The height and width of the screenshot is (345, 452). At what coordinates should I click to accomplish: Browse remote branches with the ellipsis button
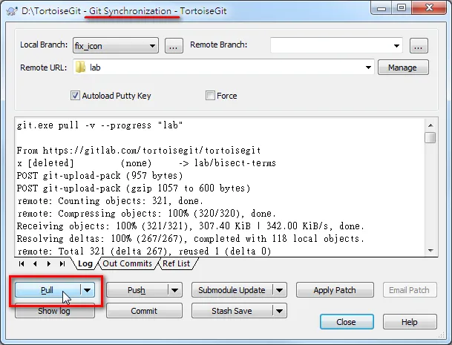pyautogui.click(x=419, y=46)
